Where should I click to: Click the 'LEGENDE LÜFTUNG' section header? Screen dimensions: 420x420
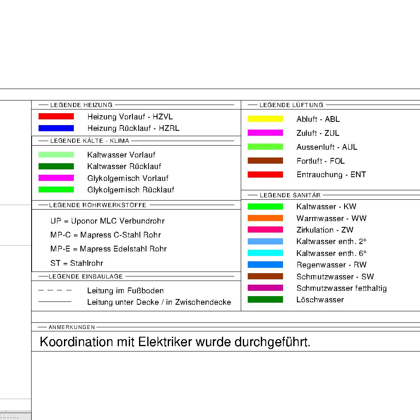(x=291, y=105)
